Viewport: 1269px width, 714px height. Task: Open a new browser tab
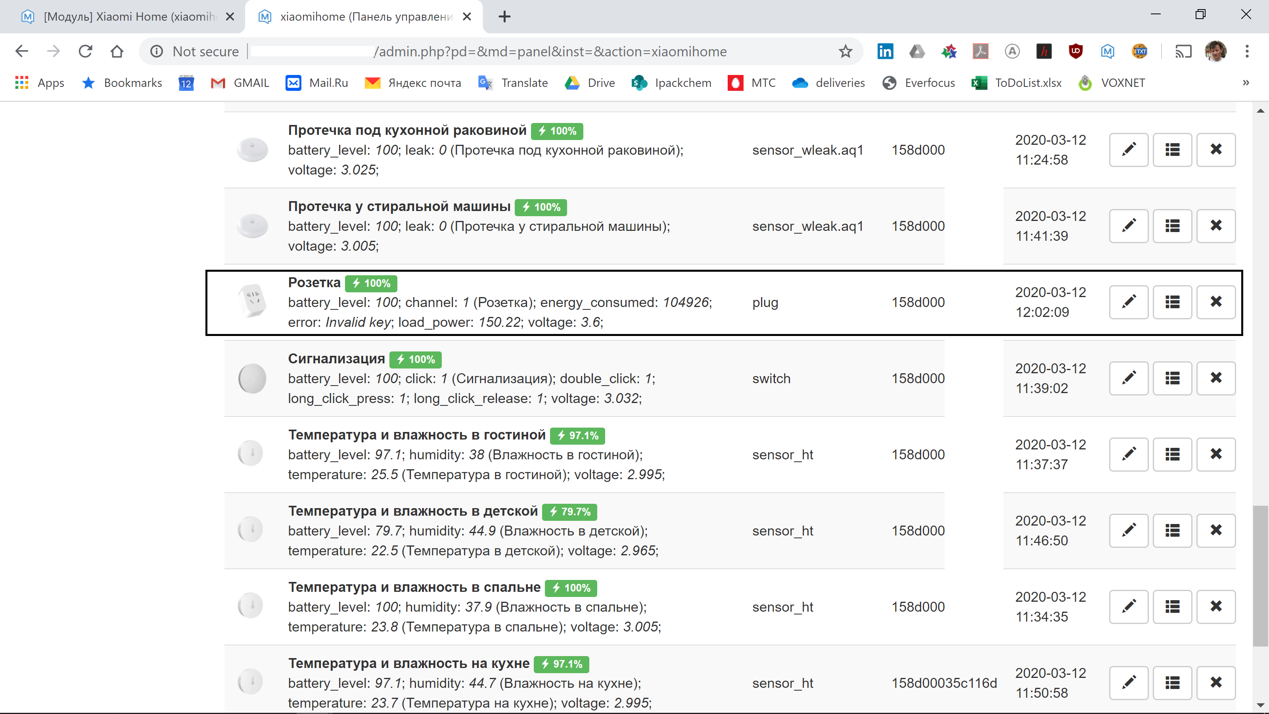point(504,17)
